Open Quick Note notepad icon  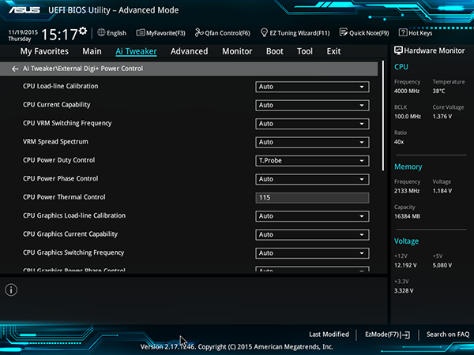pyautogui.click(x=344, y=32)
